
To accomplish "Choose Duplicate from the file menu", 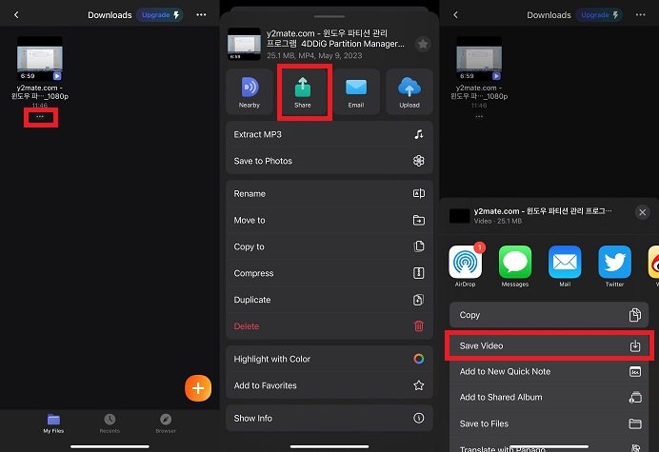I will pyautogui.click(x=329, y=300).
